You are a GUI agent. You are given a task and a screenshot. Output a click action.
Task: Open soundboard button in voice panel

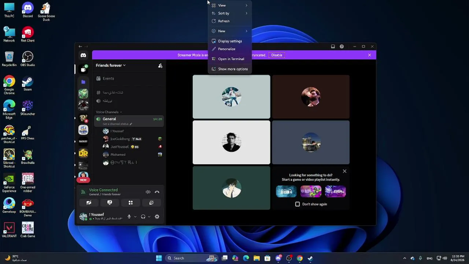[151, 203]
